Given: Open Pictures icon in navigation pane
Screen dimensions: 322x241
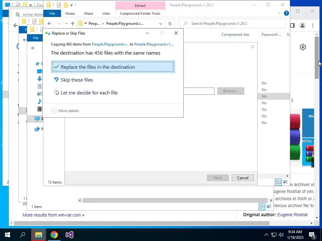Looking at the screenshot, I should (40, 94).
